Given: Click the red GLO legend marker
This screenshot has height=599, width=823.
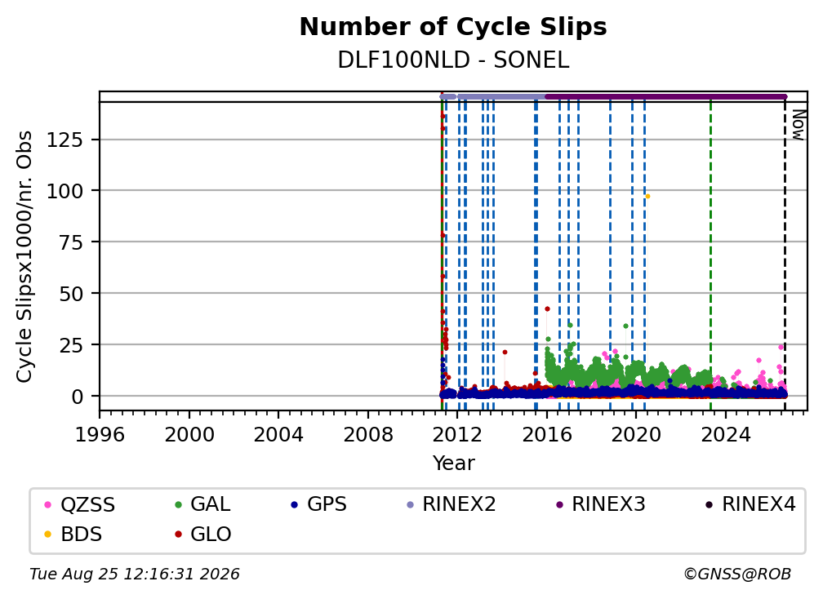Looking at the screenshot, I should (x=179, y=535).
